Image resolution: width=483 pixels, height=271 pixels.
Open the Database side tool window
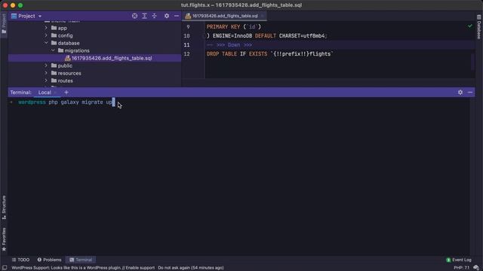coord(479,27)
